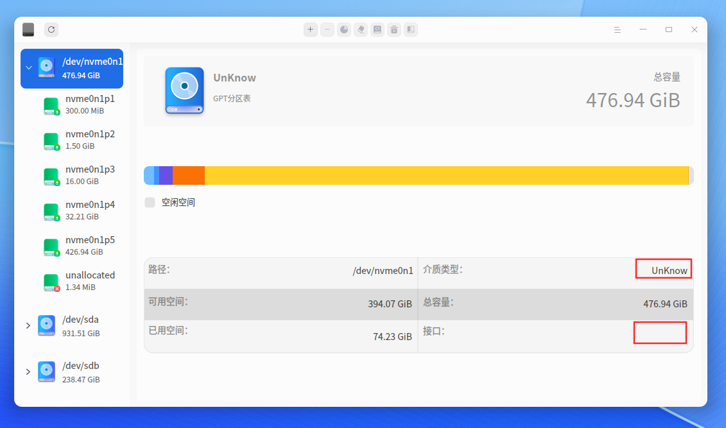Select partition nvme0n1p2 1.50 GiB
Viewport: 726px width, 428px height.
click(72, 140)
